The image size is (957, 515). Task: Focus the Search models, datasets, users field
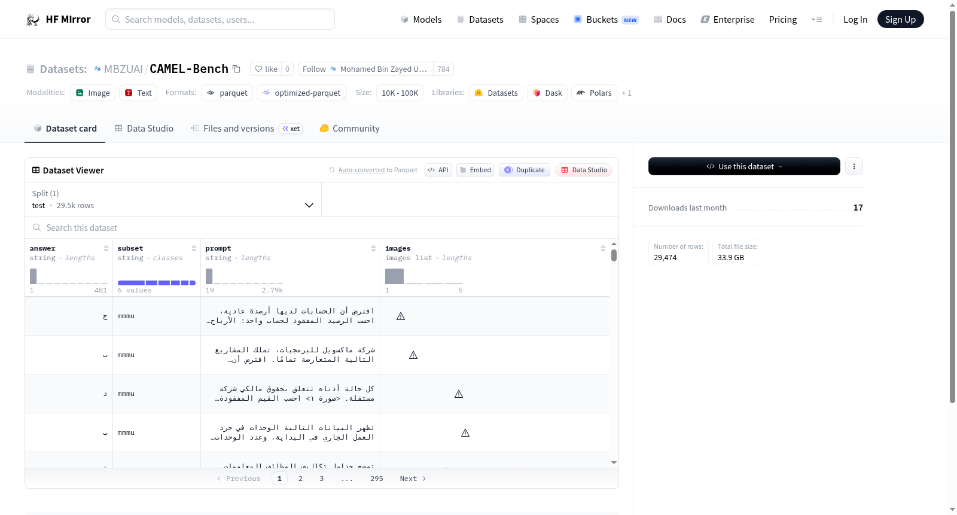tap(220, 19)
